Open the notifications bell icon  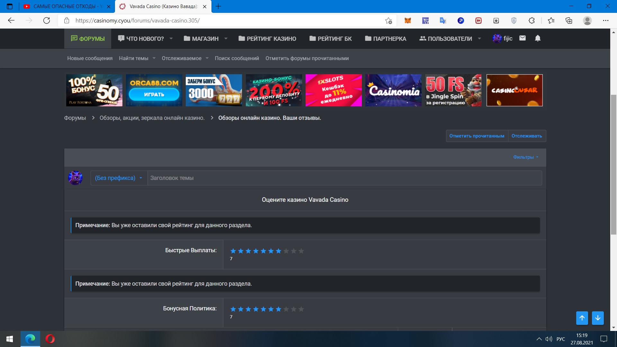click(538, 38)
